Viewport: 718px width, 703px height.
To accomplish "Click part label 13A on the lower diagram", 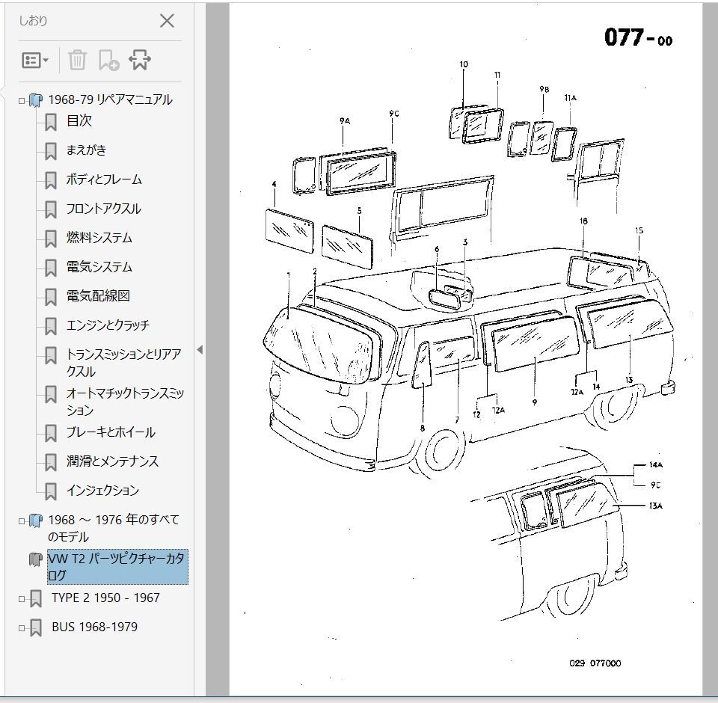I will click(656, 506).
